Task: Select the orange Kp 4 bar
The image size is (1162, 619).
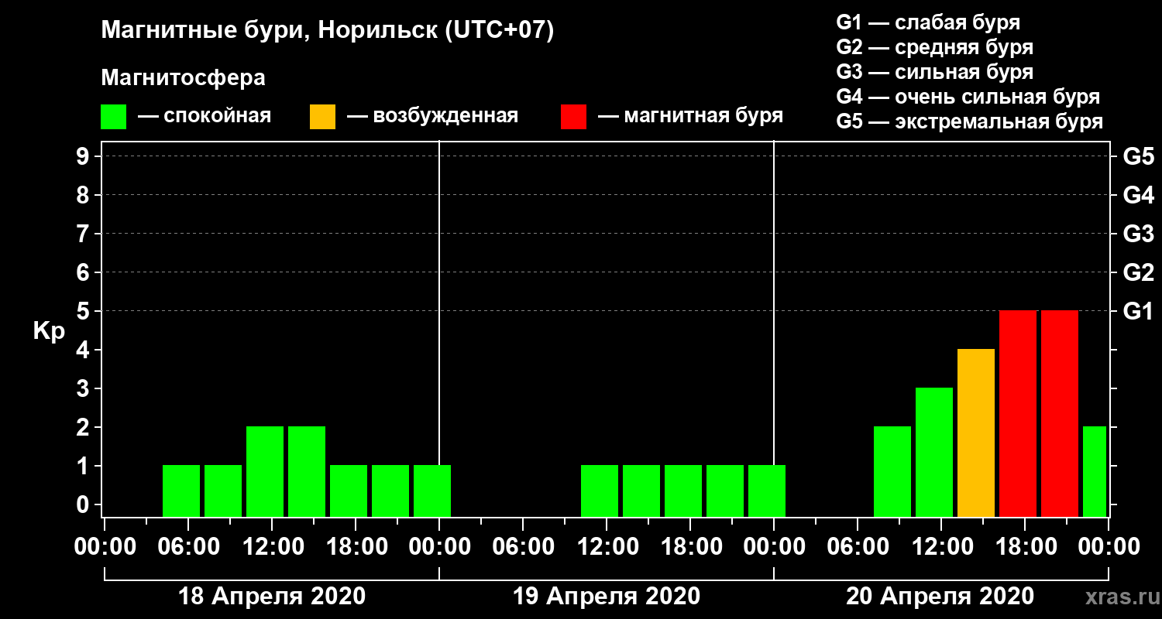Action: 976,433
